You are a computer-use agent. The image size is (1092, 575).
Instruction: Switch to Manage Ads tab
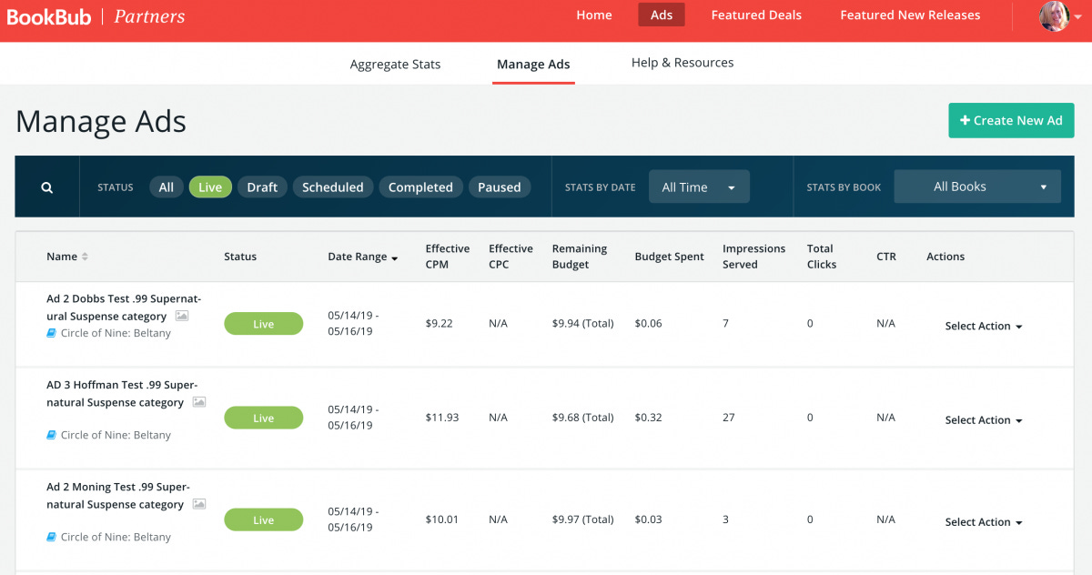tap(533, 65)
